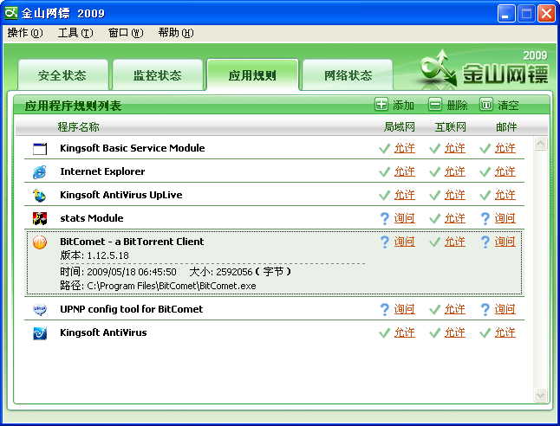This screenshot has width=560, height=426.
Task: Select the UPNP config tool for BitComet name
Action: coord(132,309)
